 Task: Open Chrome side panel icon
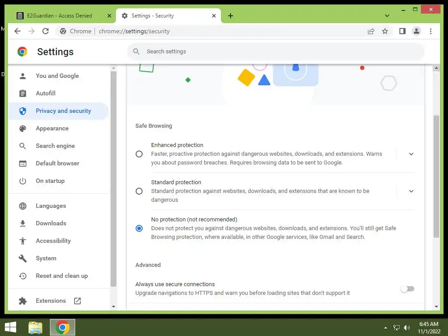pyautogui.click(x=402, y=31)
